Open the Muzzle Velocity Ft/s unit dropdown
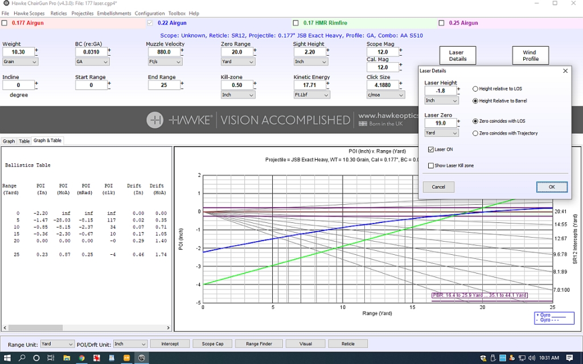Image resolution: width=583 pixels, height=364 pixels. click(165, 61)
